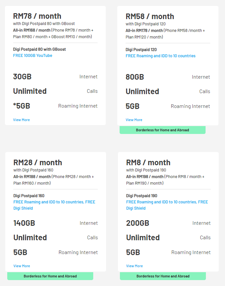Show View More details for Digi Postpaid 190
The height and width of the screenshot is (286, 225).
pyautogui.click(x=134, y=266)
